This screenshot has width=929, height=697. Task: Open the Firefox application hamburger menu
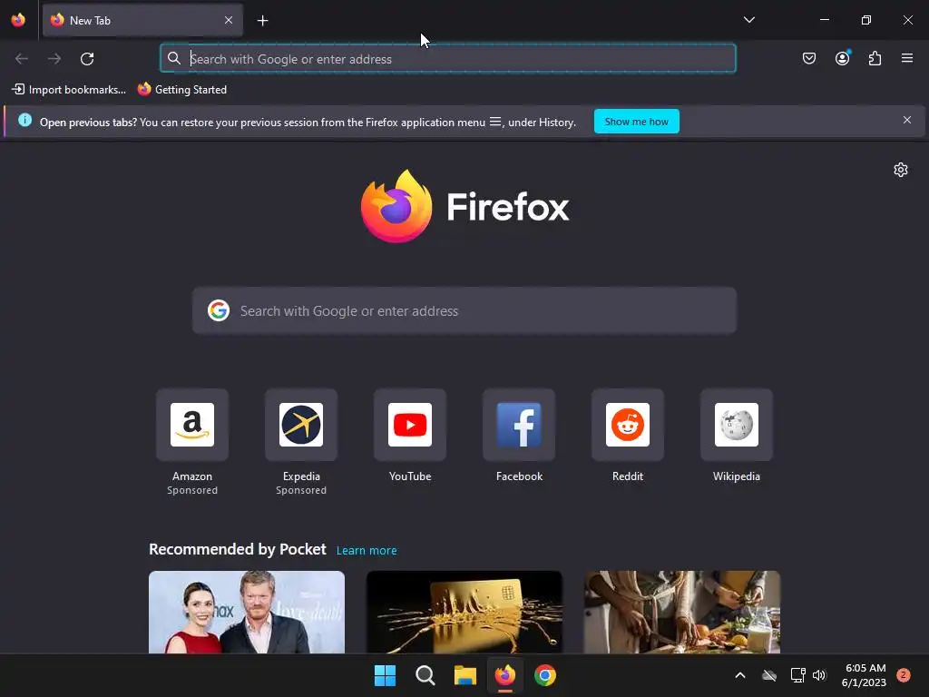(907, 58)
